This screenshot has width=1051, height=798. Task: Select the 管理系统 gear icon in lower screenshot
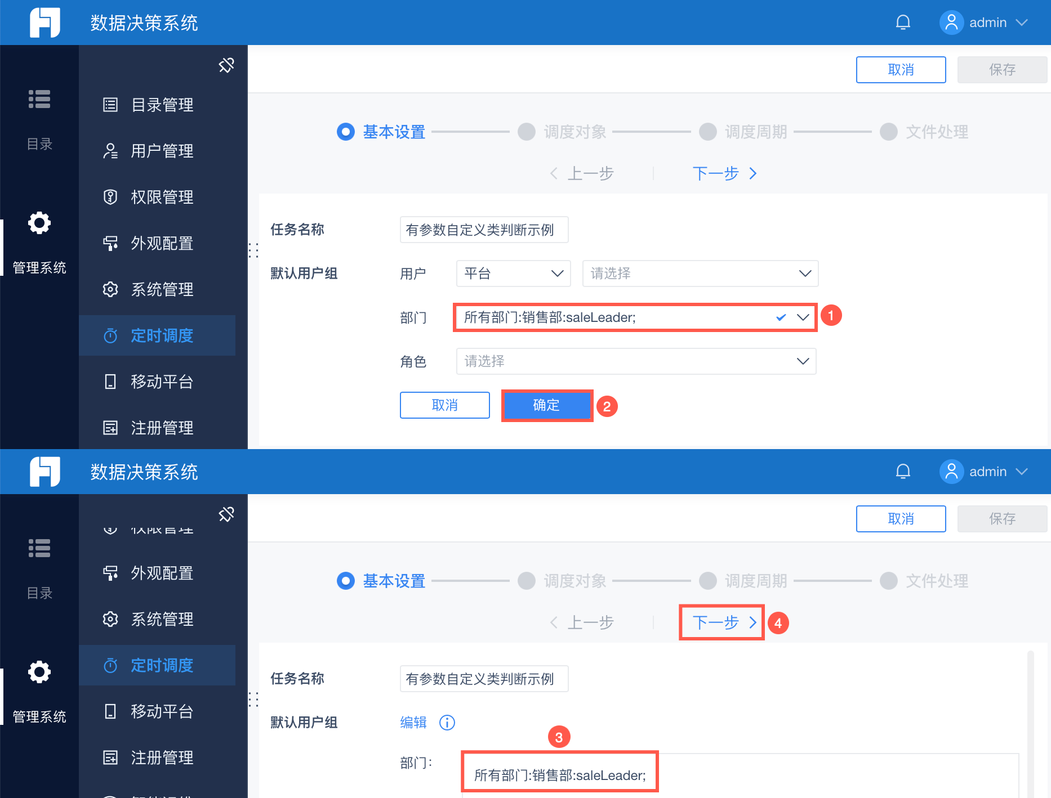tap(39, 672)
